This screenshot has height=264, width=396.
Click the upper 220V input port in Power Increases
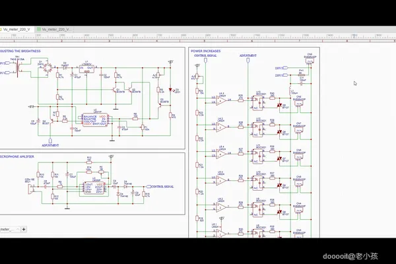[285, 68]
